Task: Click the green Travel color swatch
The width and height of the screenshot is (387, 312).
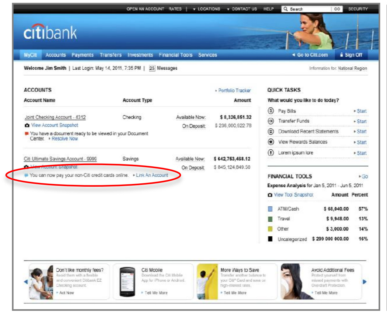Action: (x=270, y=219)
